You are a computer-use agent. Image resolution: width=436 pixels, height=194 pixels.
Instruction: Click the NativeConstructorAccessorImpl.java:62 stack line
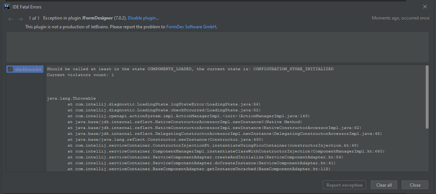(214, 128)
